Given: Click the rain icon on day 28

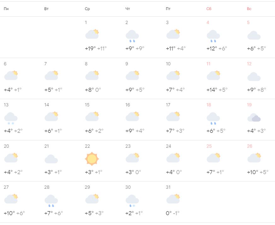Looking at the screenshot, I should [x=51, y=200].
